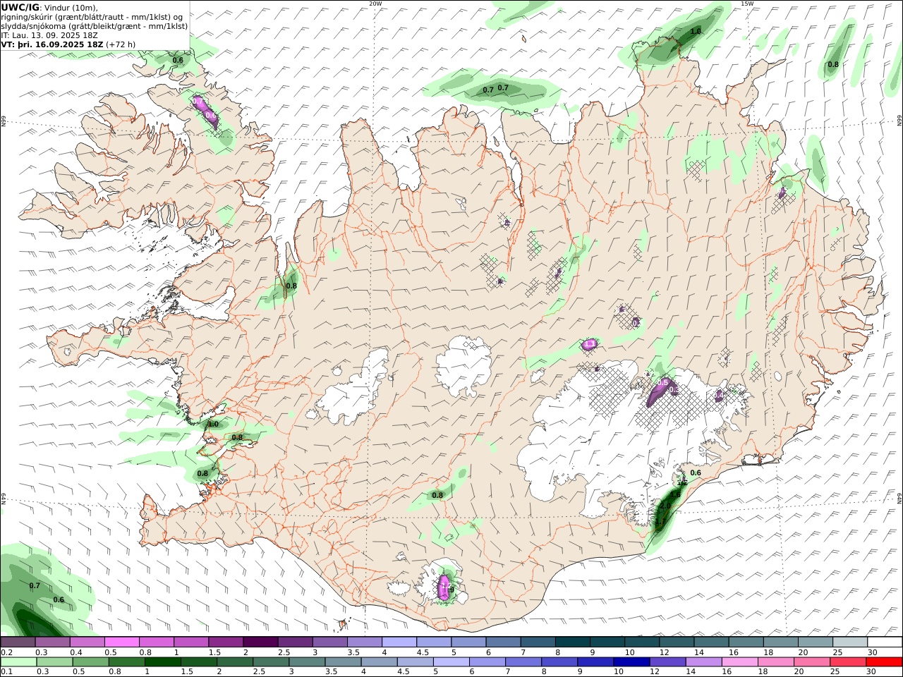The height and width of the screenshot is (677, 903).
Task: Select the rain legend swatch between 20 and 25
Action: pos(812,661)
